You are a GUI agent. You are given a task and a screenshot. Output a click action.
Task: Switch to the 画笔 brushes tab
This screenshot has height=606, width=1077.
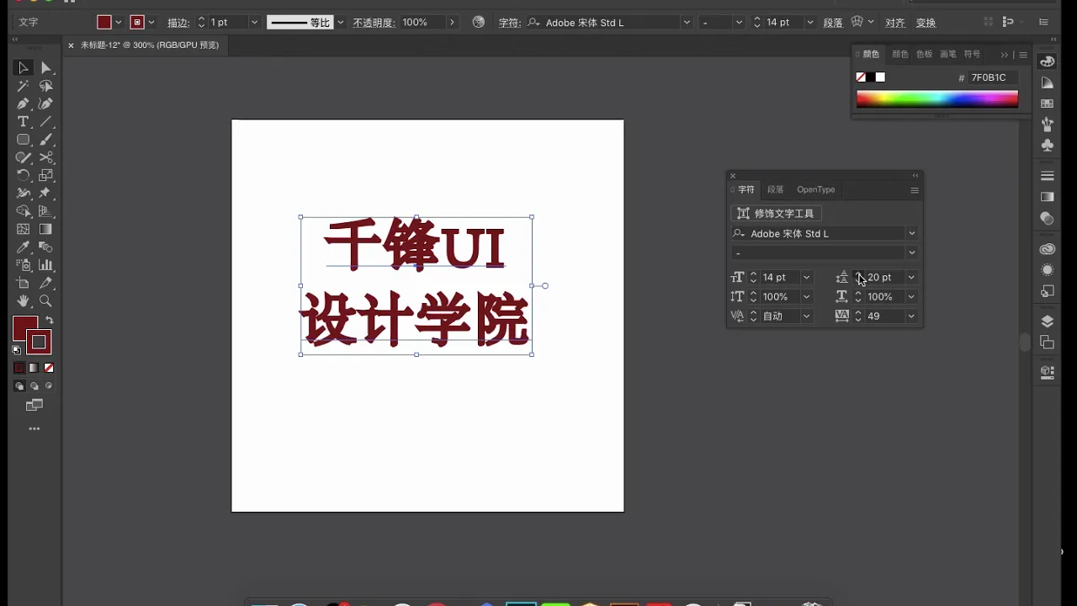pyautogui.click(x=948, y=54)
